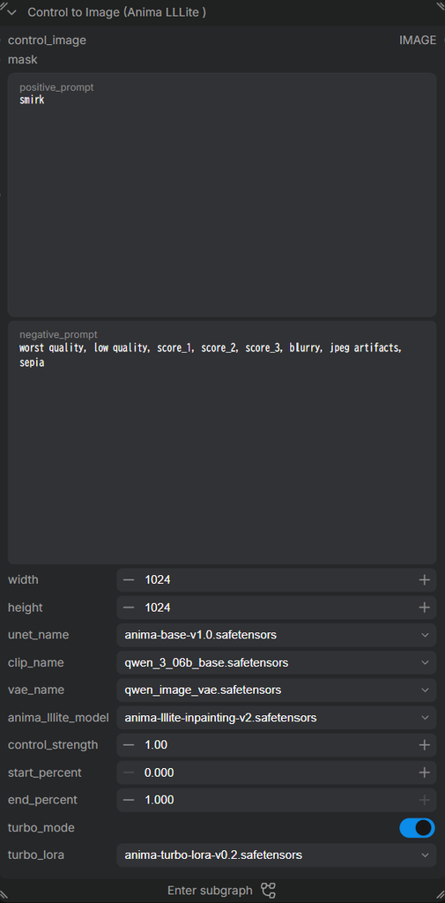Viewport: 445px width, 903px height.
Task: Raise control_strength with the plus icon
Action: [424, 745]
